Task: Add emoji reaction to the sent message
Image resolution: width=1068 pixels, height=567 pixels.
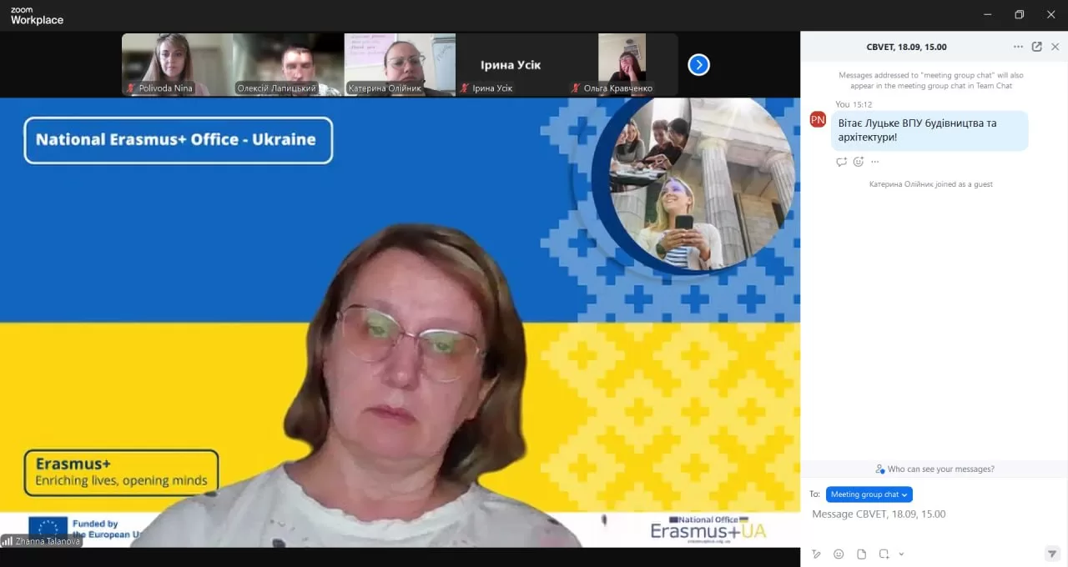Action: tap(858, 162)
